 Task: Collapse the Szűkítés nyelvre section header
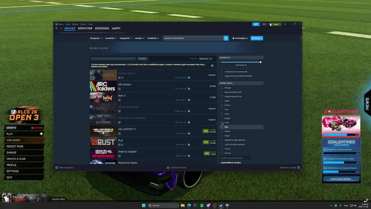241,83
